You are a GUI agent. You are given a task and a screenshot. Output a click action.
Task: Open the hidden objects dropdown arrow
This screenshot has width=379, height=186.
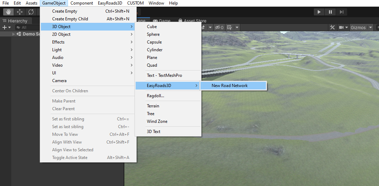tap(211, 27)
